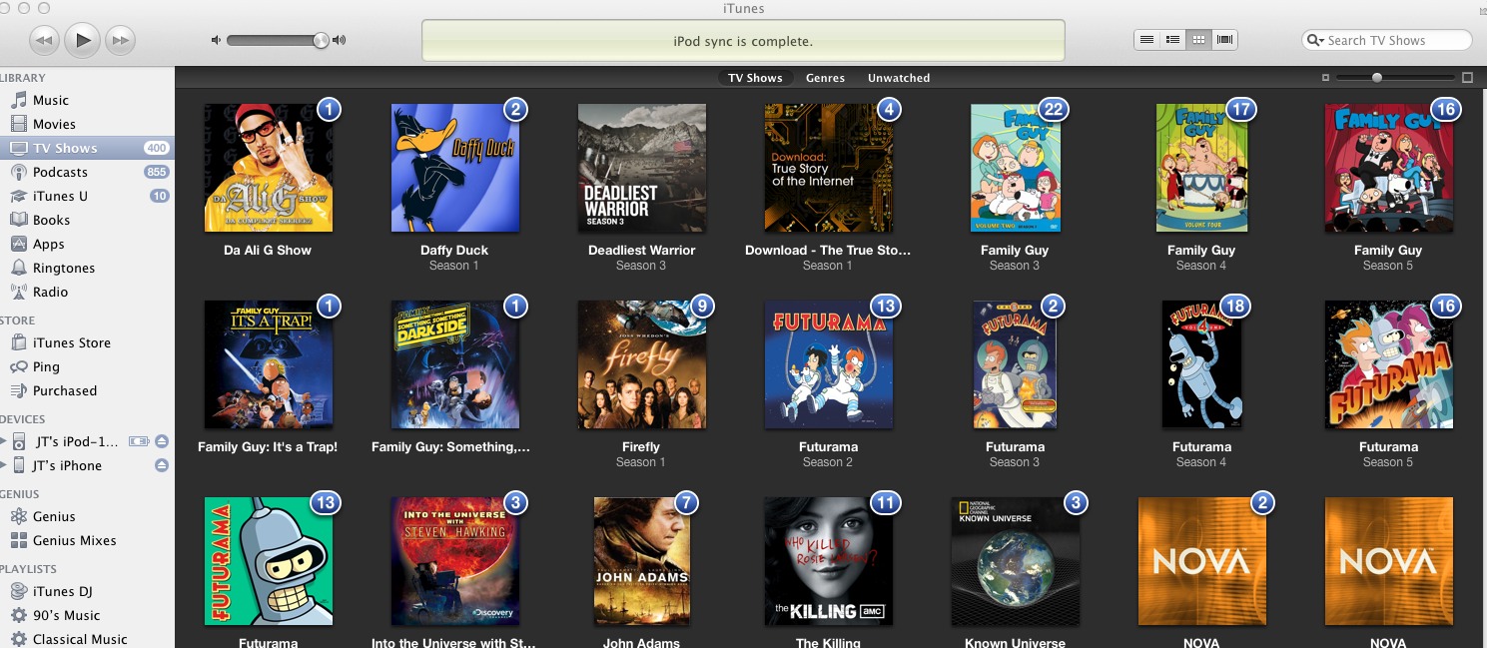Eject JT's iPhone
1487x648 pixels.
(x=162, y=465)
